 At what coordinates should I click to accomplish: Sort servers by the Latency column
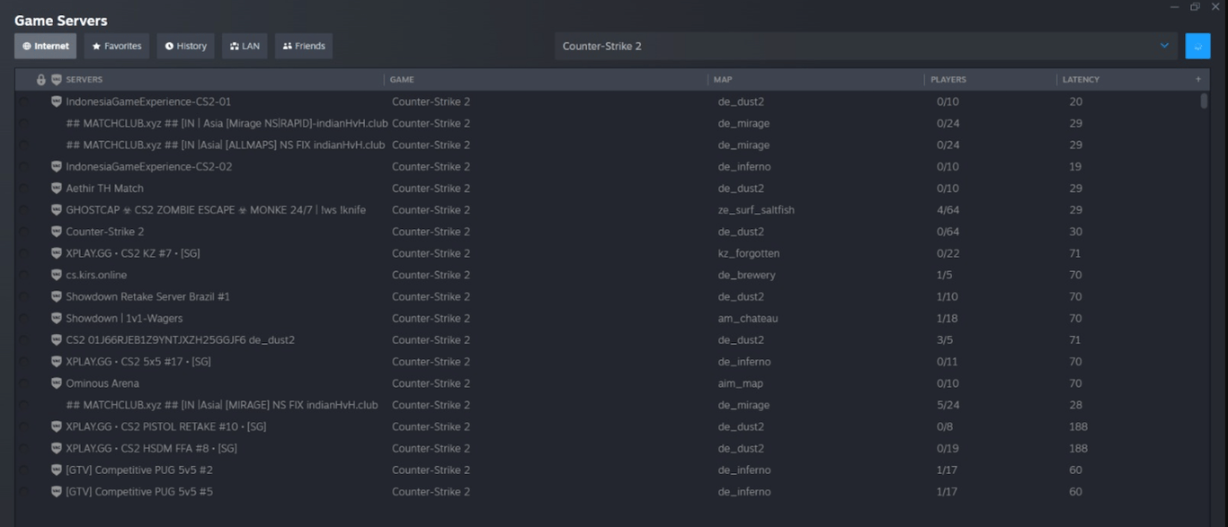[1080, 79]
